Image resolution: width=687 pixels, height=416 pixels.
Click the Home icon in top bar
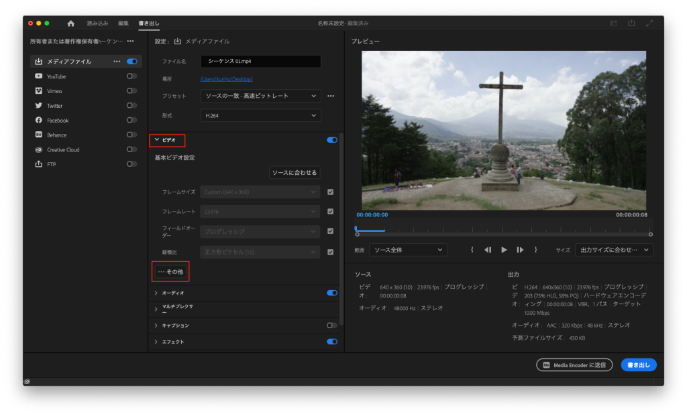(70, 23)
